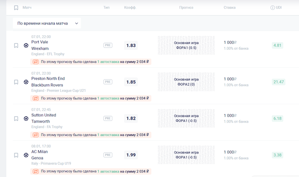Click 1 000₽ stake in AC Milan row

point(230,152)
